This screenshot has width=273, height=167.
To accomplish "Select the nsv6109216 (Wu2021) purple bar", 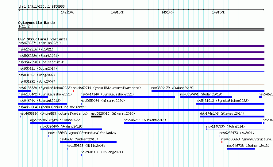I will pyautogui.click(x=141, y=52).
